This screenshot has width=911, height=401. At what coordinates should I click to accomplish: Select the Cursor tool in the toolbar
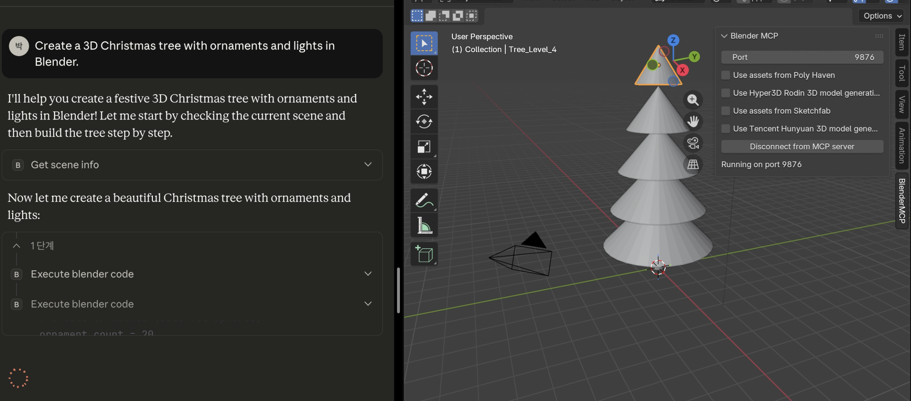pyautogui.click(x=424, y=68)
